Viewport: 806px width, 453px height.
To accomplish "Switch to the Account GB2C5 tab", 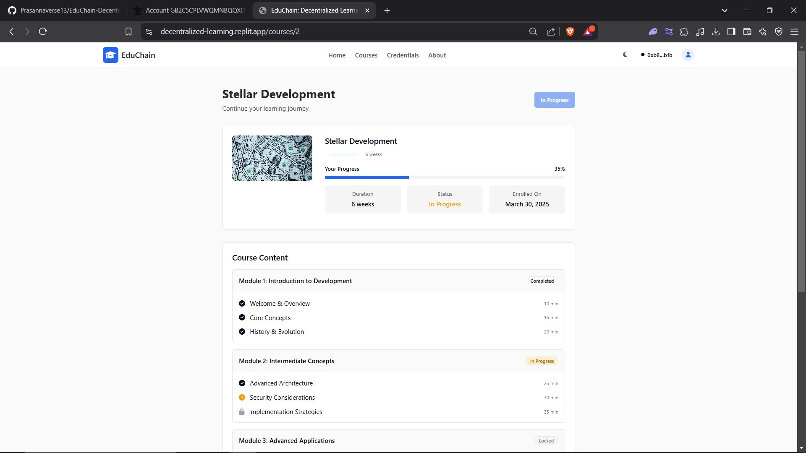I will point(189,10).
